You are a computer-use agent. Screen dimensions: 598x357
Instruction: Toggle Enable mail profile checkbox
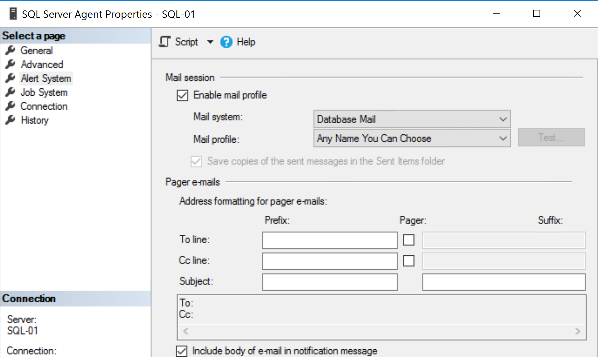coord(182,95)
